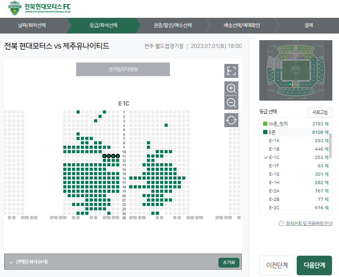Pick the available left-block seat in row 6
This screenshot has width=339, height=277.
(78, 134)
